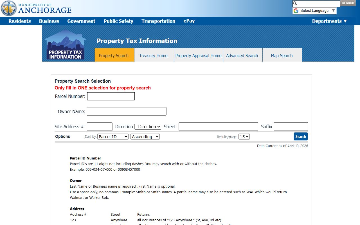This screenshot has height=225, width=360.
Task: Switch to the Advanced Search tab
Action: tap(242, 55)
